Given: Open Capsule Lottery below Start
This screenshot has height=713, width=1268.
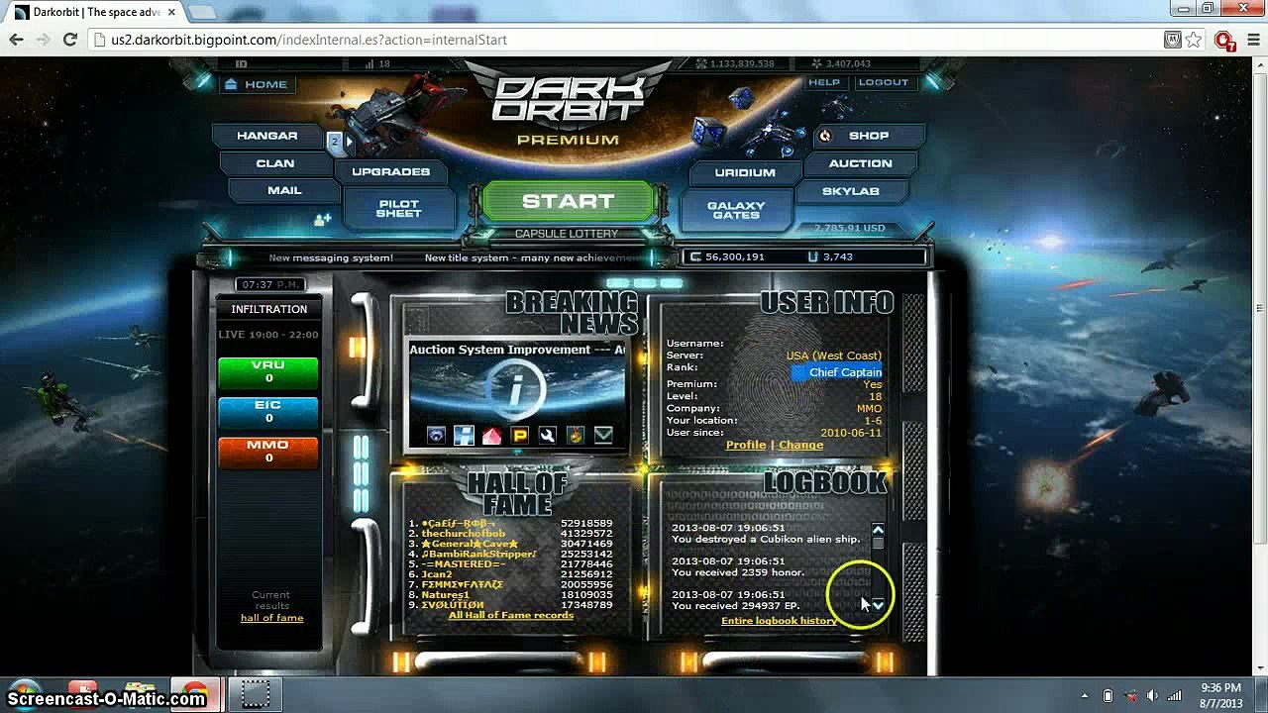Looking at the screenshot, I should 567,234.
